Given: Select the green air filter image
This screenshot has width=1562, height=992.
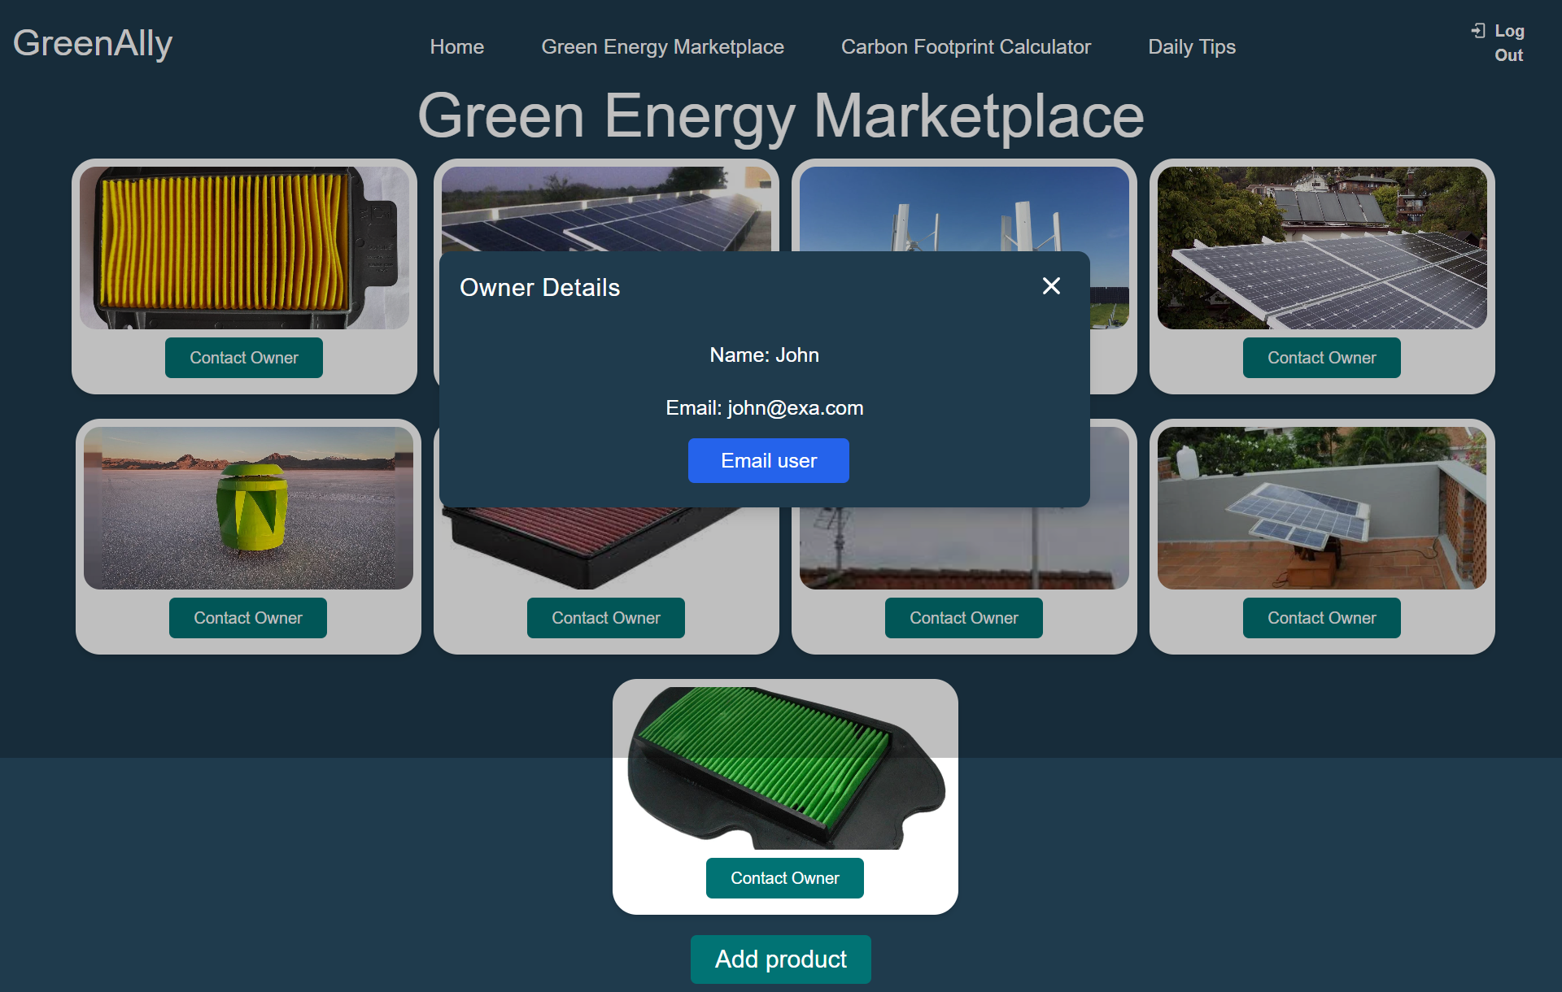Looking at the screenshot, I should click(784, 768).
